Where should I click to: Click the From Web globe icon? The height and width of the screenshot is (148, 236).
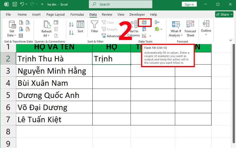pyautogui.click(x=21, y=29)
